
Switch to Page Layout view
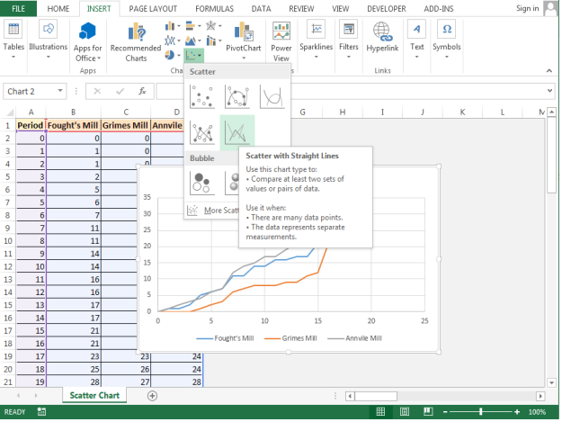[405, 411]
